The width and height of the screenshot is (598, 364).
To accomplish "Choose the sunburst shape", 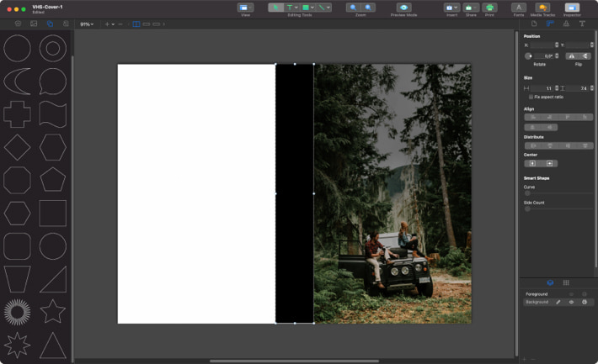I will click(x=17, y=312).
